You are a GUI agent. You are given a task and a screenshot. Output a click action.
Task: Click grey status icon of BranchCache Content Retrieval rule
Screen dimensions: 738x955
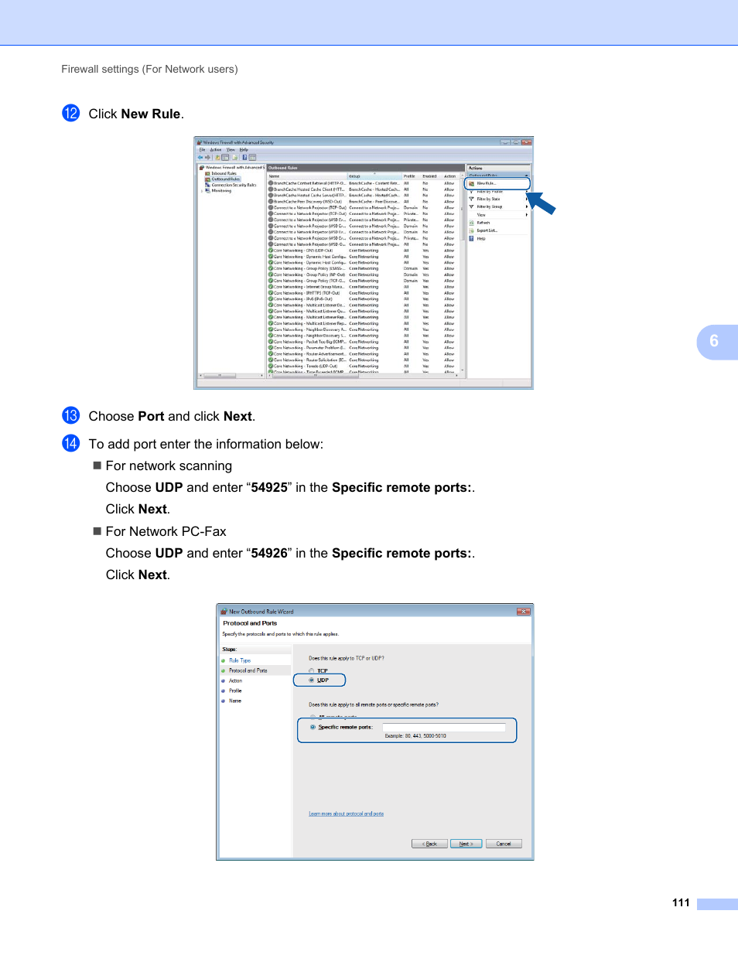pos(271,183)
